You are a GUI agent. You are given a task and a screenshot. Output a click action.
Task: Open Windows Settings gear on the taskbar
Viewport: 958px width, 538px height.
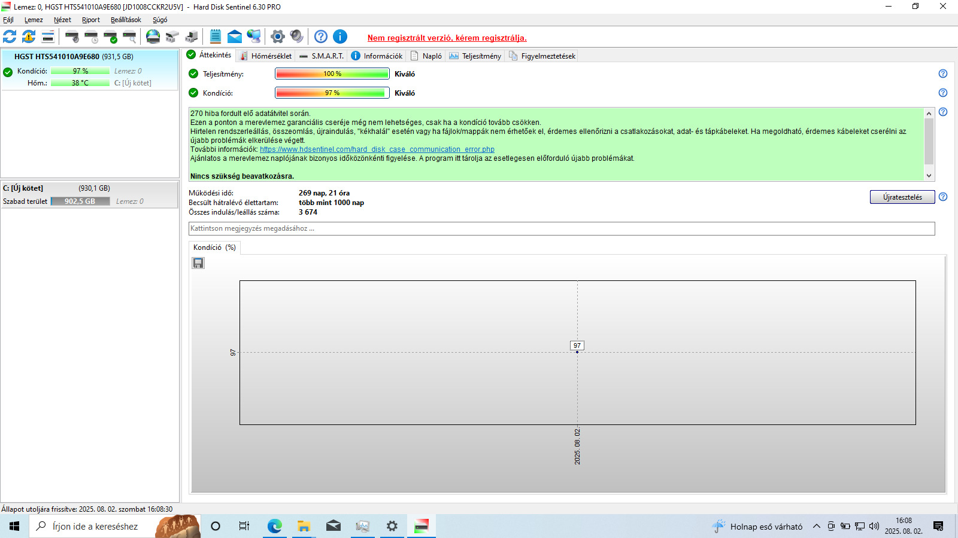tap(392, 526)
